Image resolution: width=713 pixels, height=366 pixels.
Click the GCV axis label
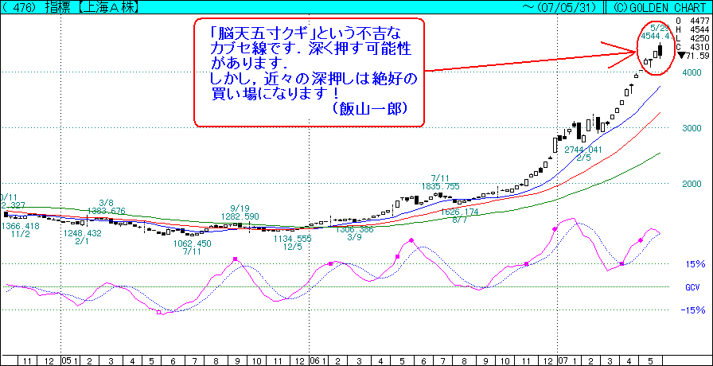(692, 287)
